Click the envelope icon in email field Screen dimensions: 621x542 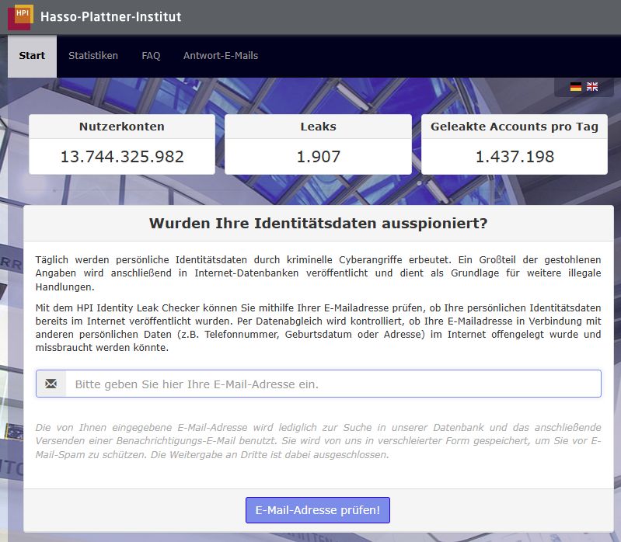(x=51, y=384)
